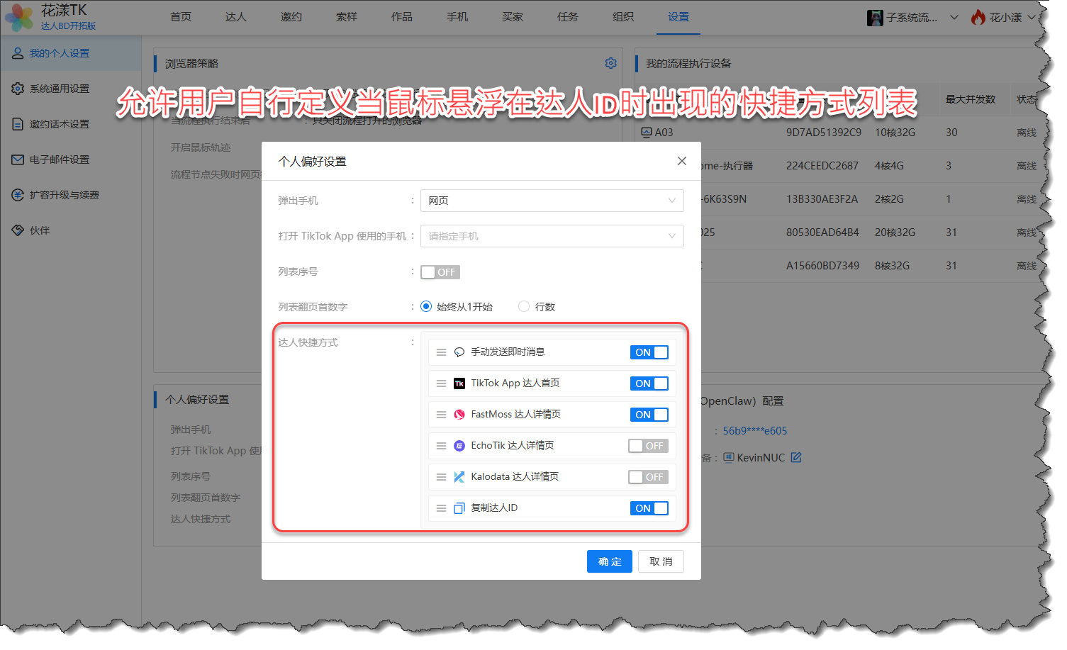Click the 确定 confirm button
1067x650 pixels.
pyautogui.click(x=609, y=561)
